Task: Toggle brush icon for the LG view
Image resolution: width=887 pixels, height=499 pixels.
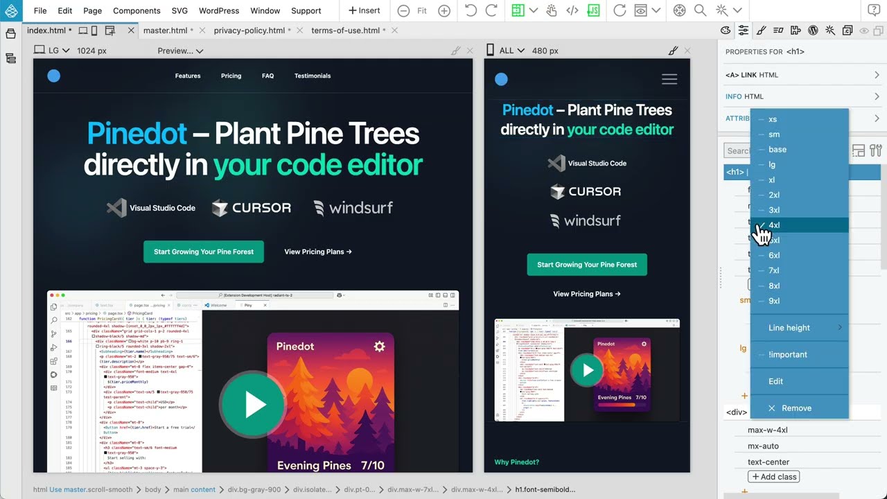Action: pos(455,51)
